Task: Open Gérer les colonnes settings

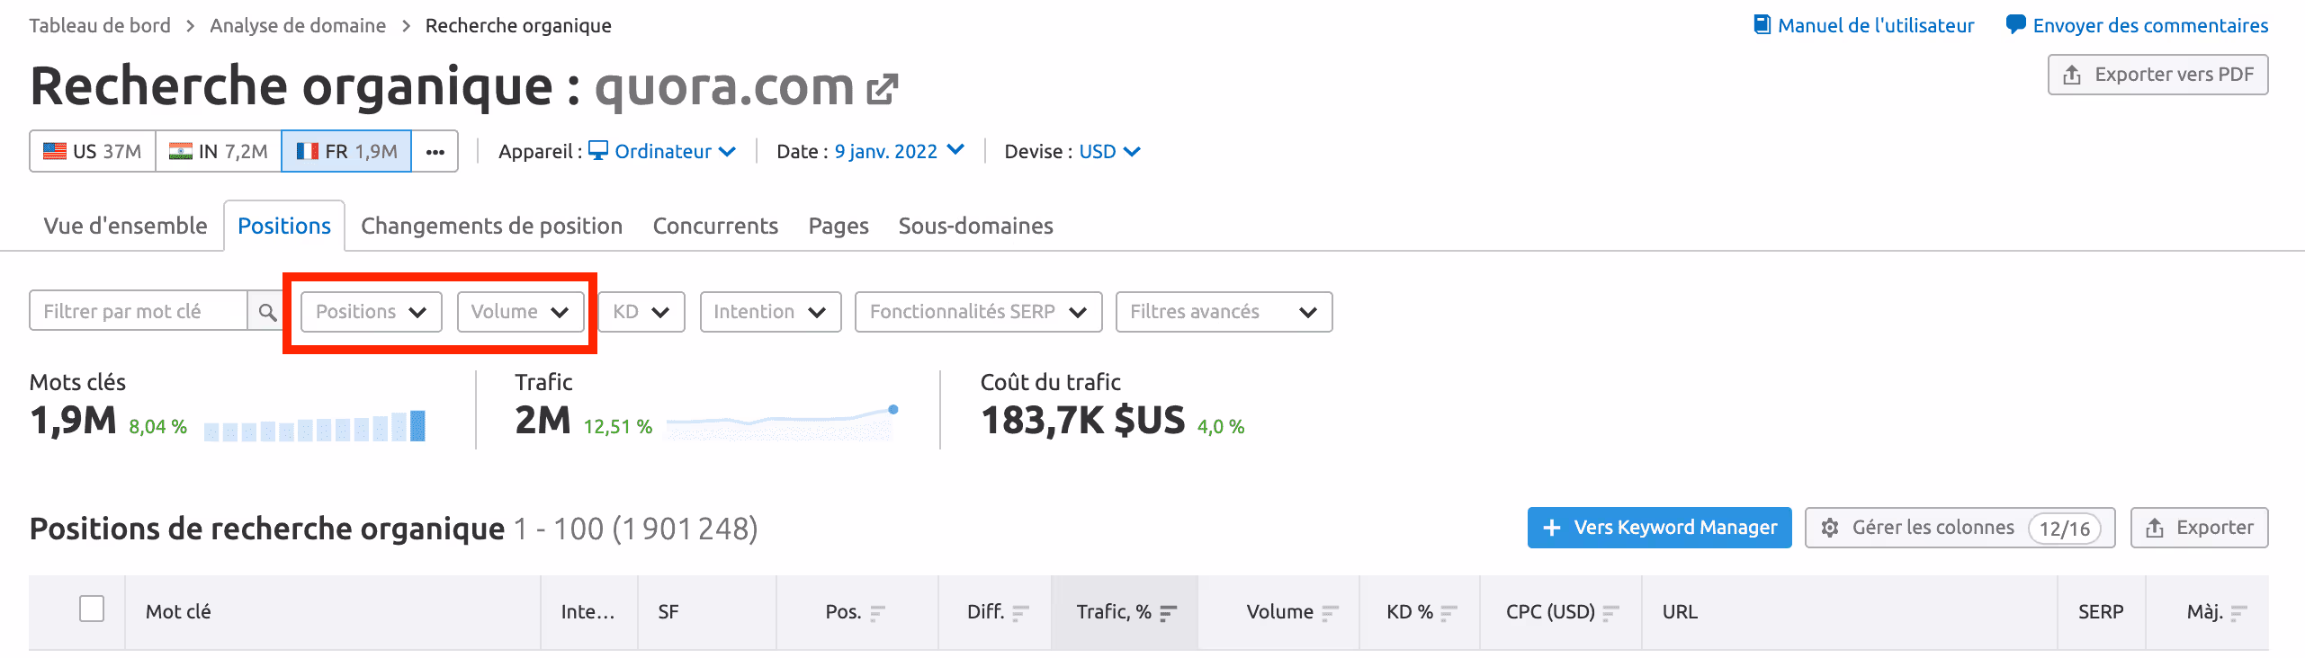Action: (x=1960, y=528)
